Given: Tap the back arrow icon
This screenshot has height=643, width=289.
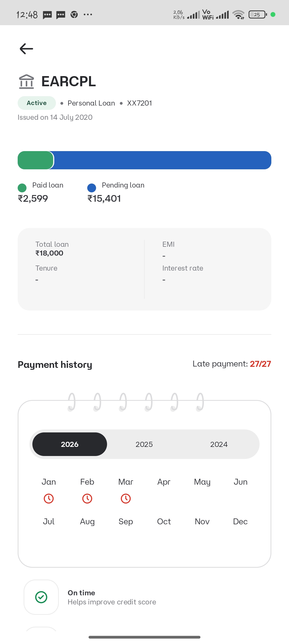Looking at the screenshot, I should pos(26,49).
